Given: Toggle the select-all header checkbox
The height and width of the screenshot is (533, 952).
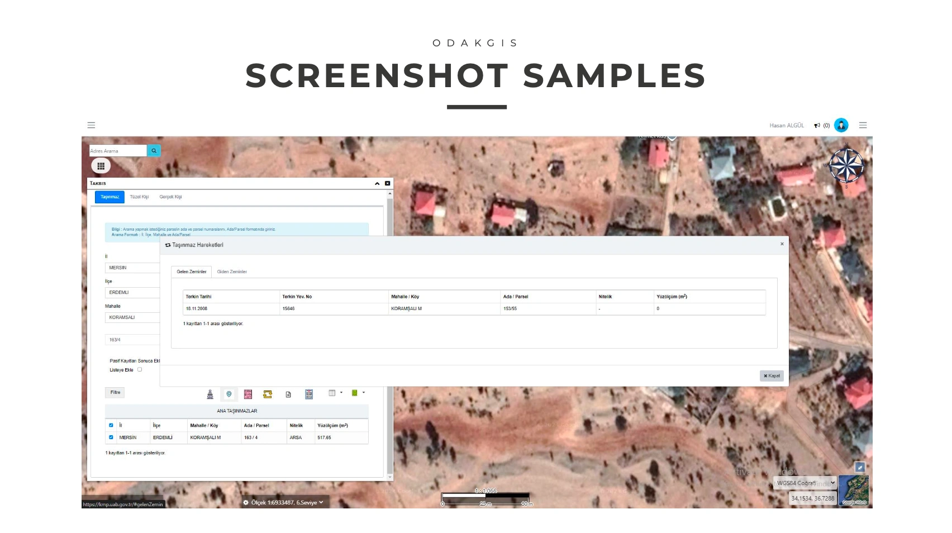Looking at the screenshot, I should (111, 425).
